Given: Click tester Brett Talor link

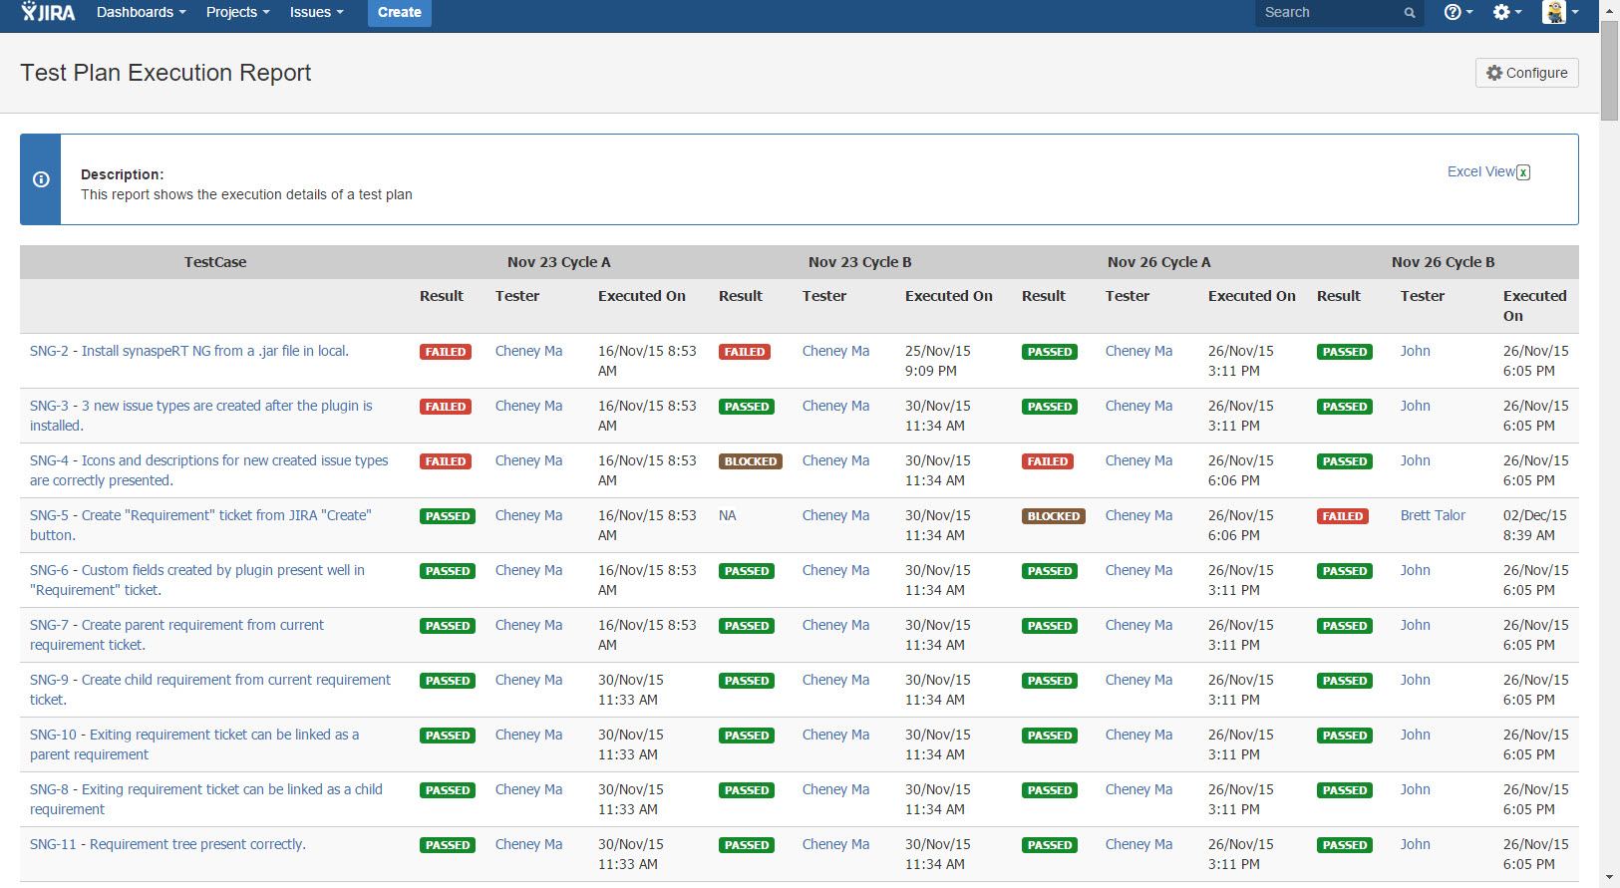Looking at the screenshot, I should 1432,515.
